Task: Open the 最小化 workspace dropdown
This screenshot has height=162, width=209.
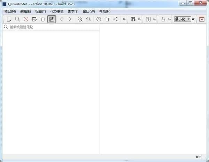Action: (x=183, y=19)
